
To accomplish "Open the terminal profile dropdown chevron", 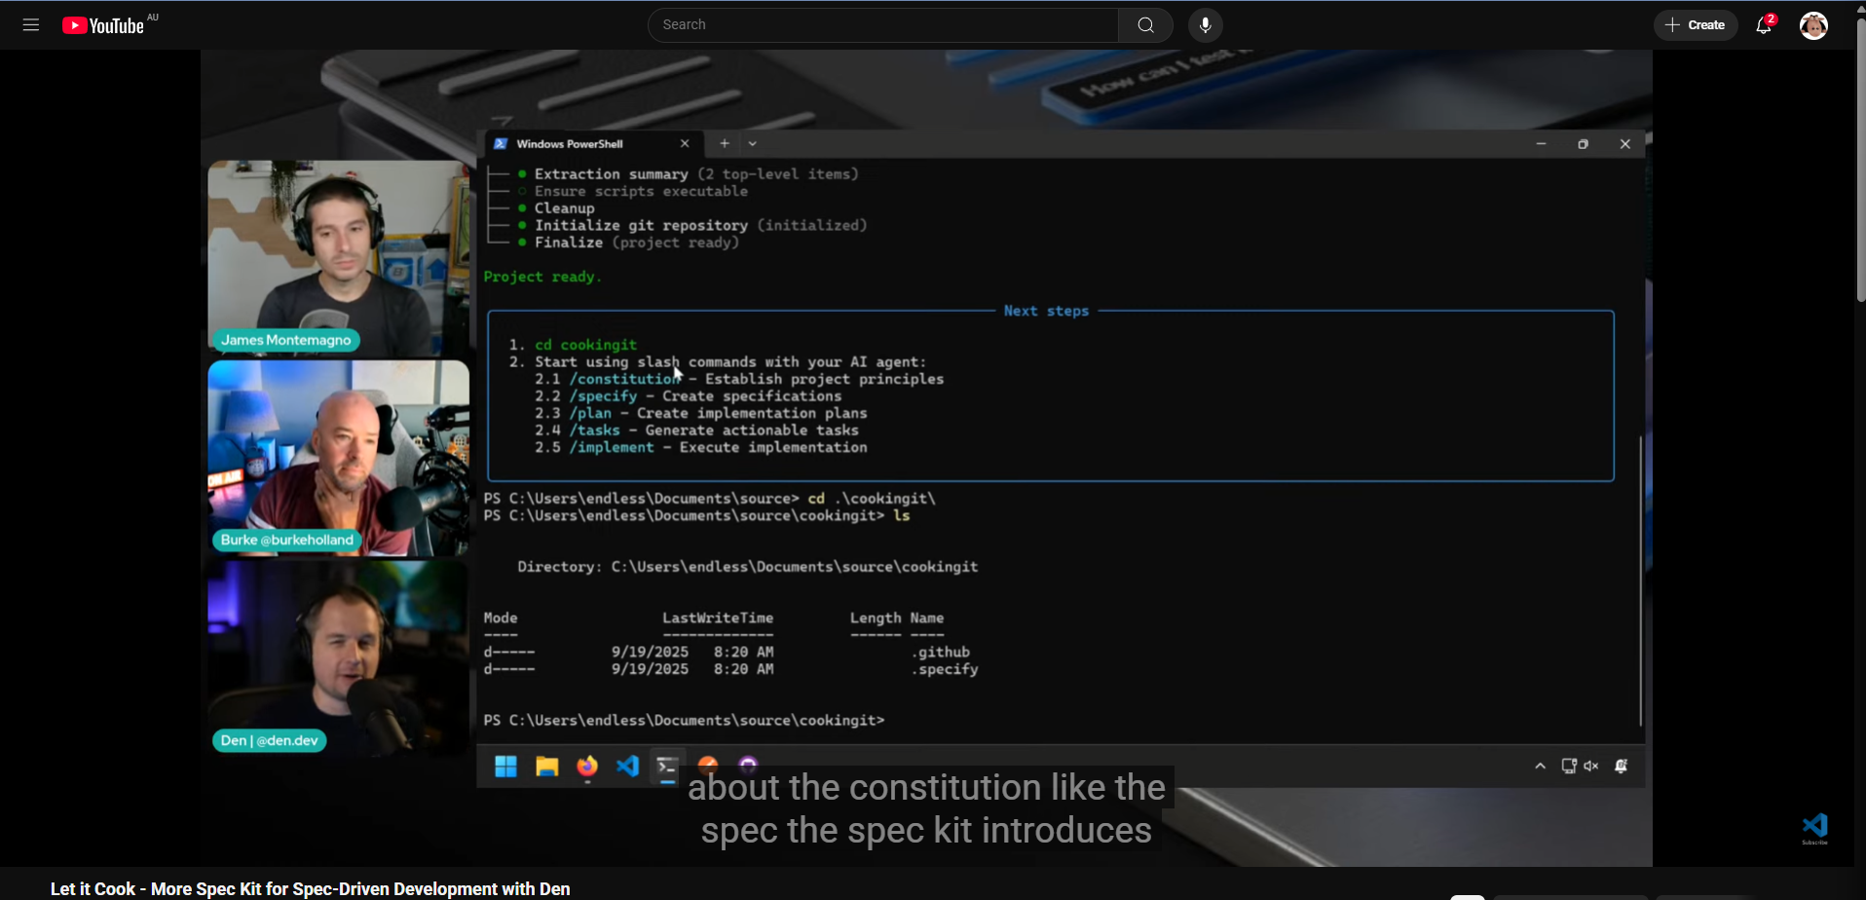I will pyautogui.click(x=753, y=144).
